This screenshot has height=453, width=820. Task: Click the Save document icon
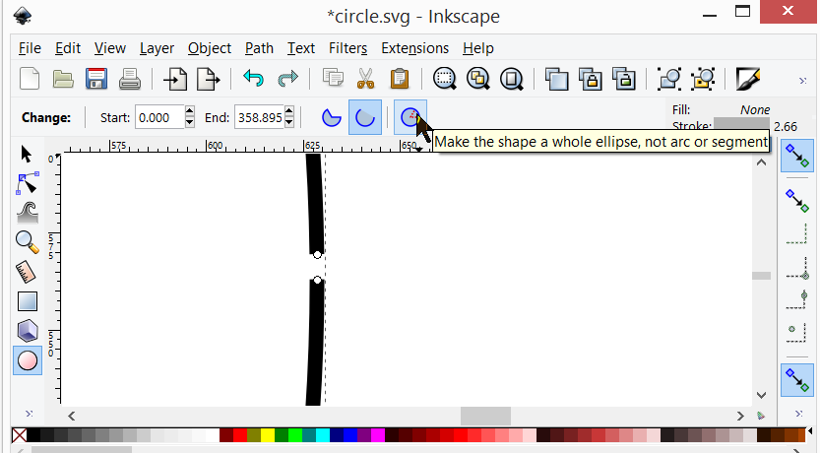pos(96,79)
